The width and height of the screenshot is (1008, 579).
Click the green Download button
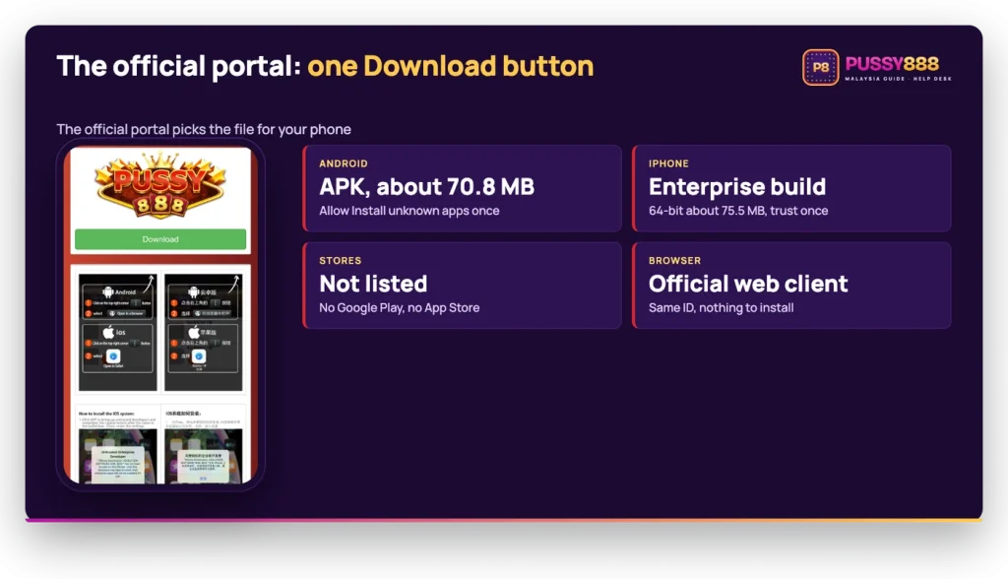(x=160, y=238)
